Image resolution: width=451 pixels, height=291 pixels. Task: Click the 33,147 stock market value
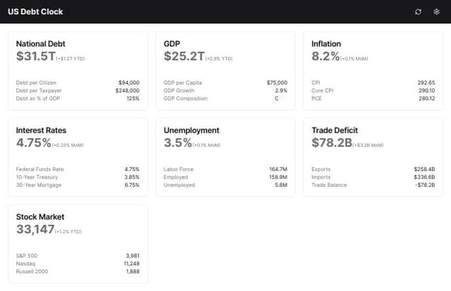[35, 230]
